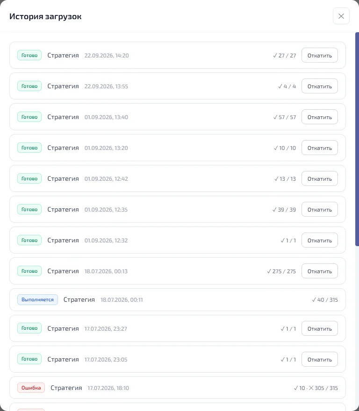The width and height of the screenshot is (359, 411).
Task: Revert the 01.09.2026, 13:40 upload
Action: tap(319, 117)
